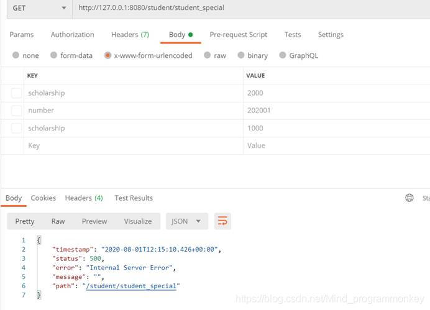The image size is (430, 310).
Task: Click the value 202001 cell
Action: point(337,111)
